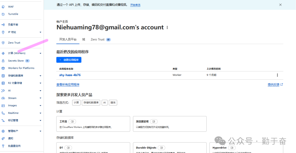The image size is (296, 153).
Task: Expand the Stream dropdown arrow
Action: [40, 98]
